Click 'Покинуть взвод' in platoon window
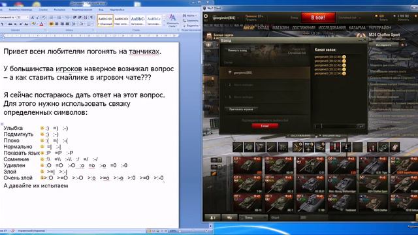This screenshot has width=418, height=235. click(237, 50)
